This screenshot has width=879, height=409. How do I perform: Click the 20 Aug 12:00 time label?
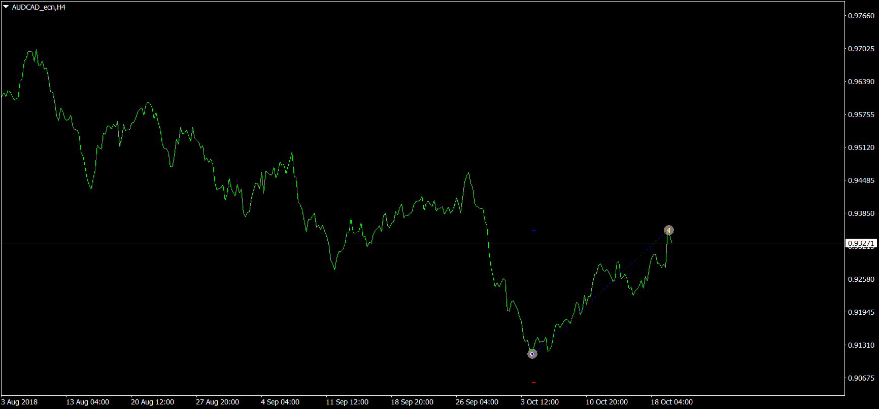click(x=153, y=402)
